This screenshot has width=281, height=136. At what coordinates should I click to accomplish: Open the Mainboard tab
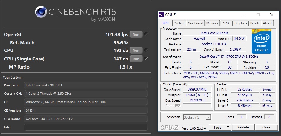[x=195, y=23]
